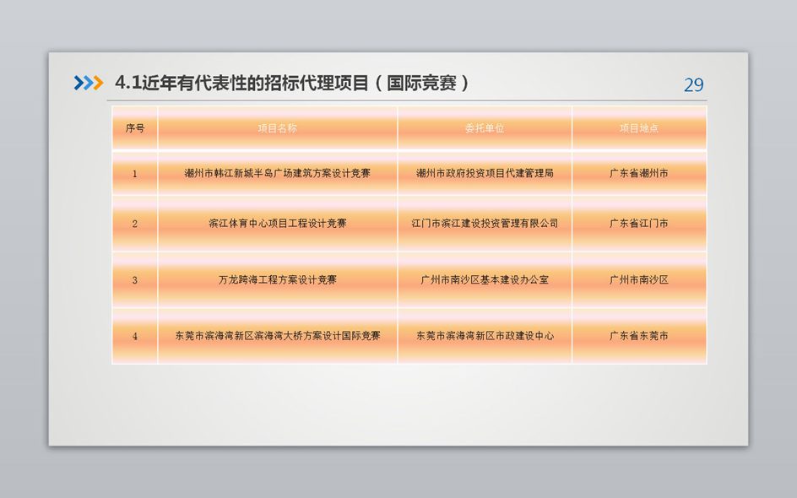Click the 项目地点 column header
The image size is (797, 498).
click(639, 128)
